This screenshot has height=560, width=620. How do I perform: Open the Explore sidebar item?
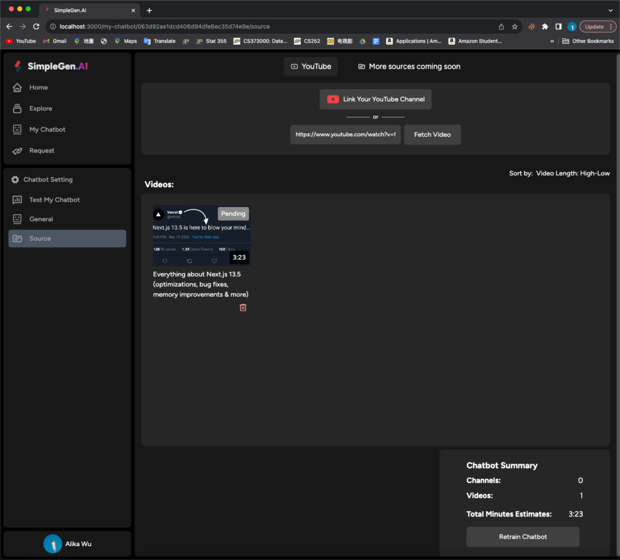[x=41, y=108]
